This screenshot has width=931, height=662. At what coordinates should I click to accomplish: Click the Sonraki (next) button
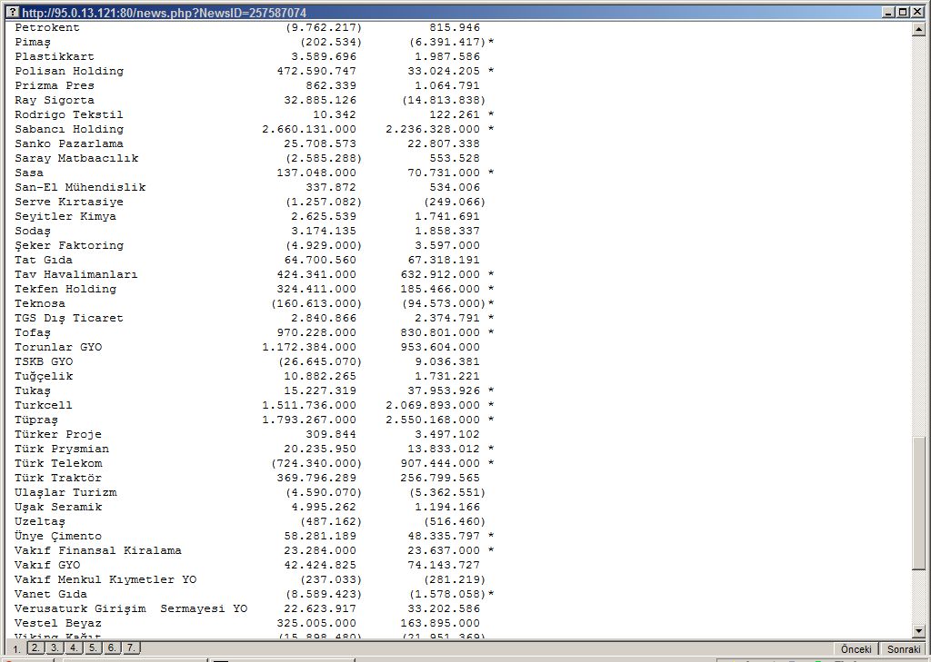coord(904,649)
